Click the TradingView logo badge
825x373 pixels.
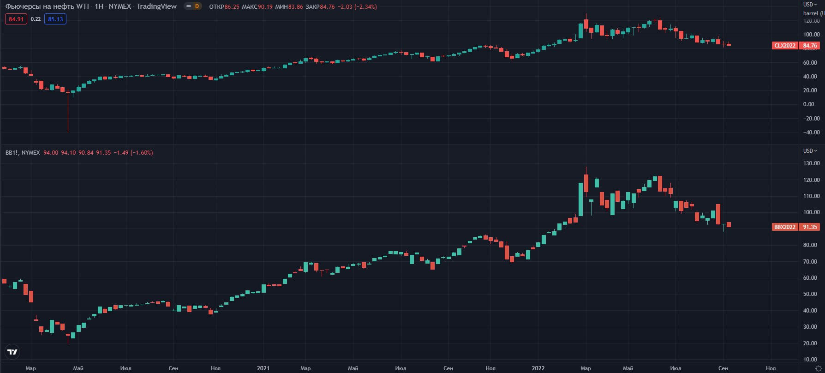tap(12, 352)
